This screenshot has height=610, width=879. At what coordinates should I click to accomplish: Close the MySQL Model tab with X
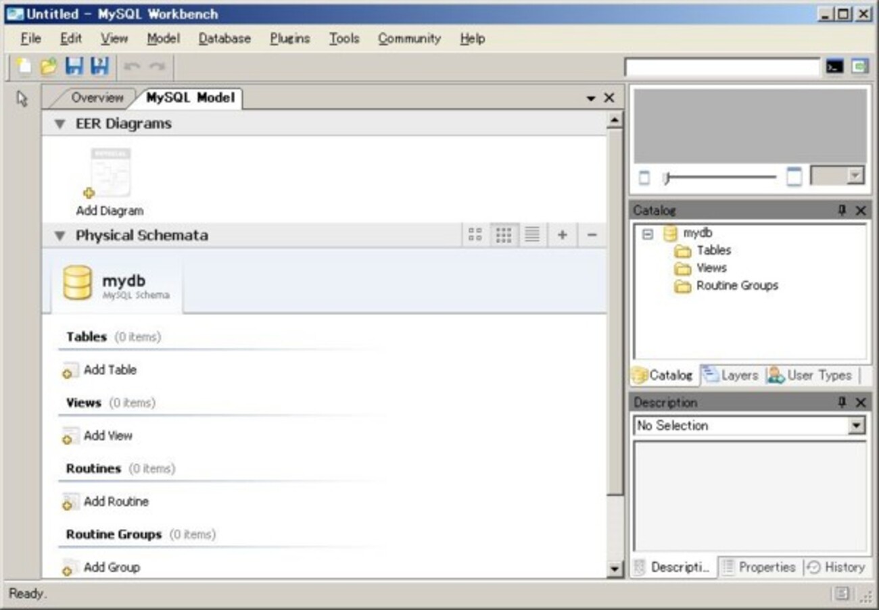click(609, 98)
